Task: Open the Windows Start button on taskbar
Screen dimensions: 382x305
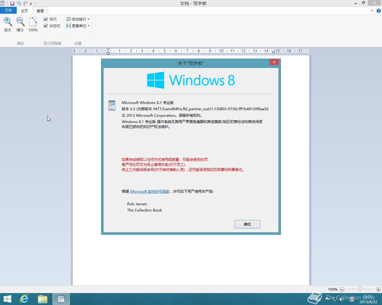Action: pos(7,299)
